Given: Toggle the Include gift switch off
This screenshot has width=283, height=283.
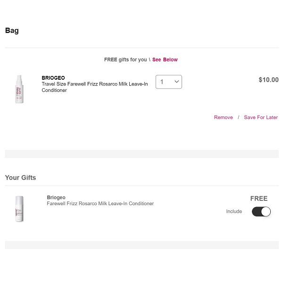Looking at the screenshot, I should tap(261, 211).
